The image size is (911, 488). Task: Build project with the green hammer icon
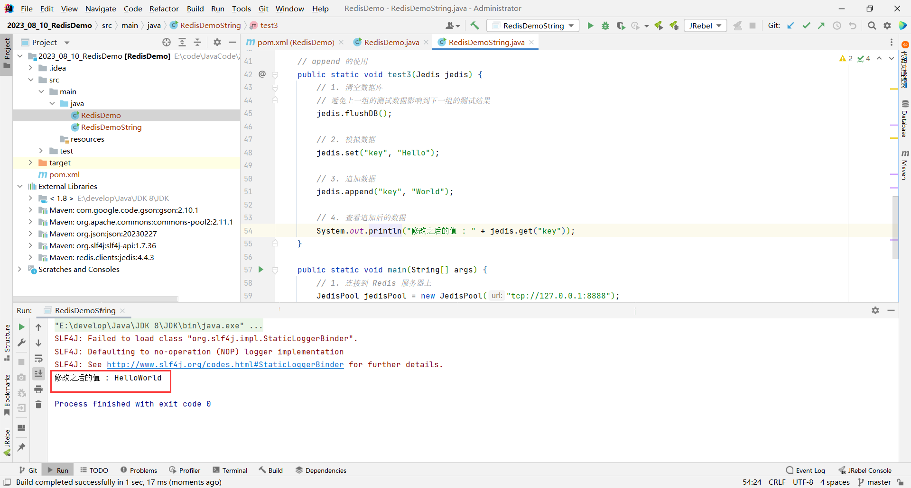point(474,26)
